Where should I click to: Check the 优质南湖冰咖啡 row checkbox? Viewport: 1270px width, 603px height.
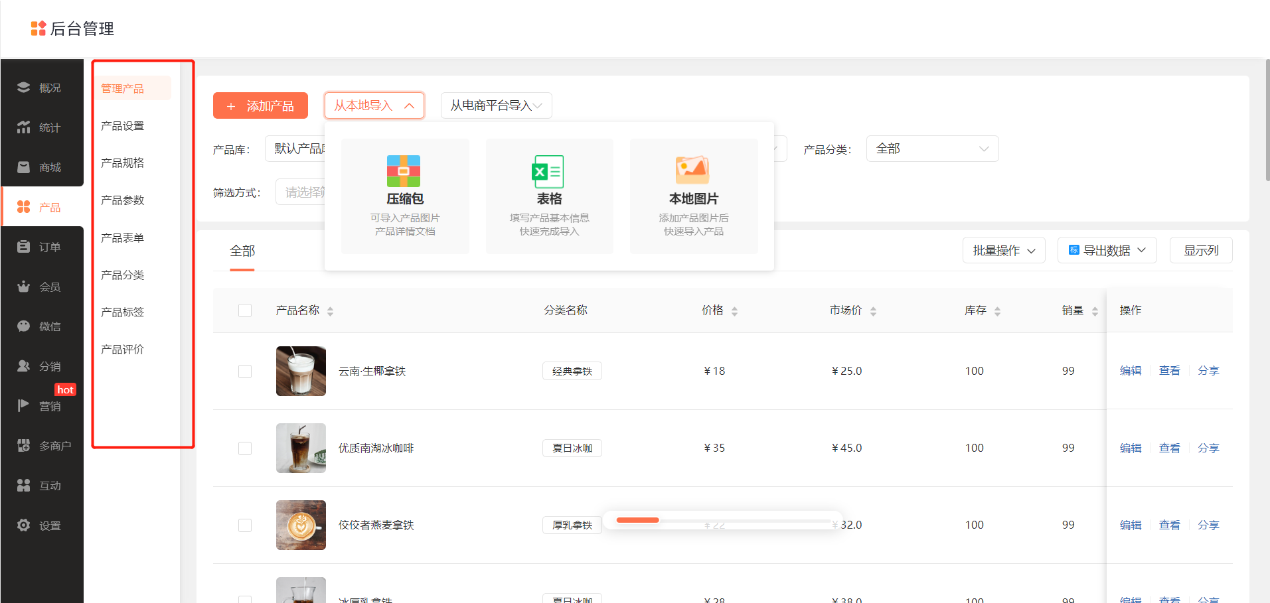[245, 448]
